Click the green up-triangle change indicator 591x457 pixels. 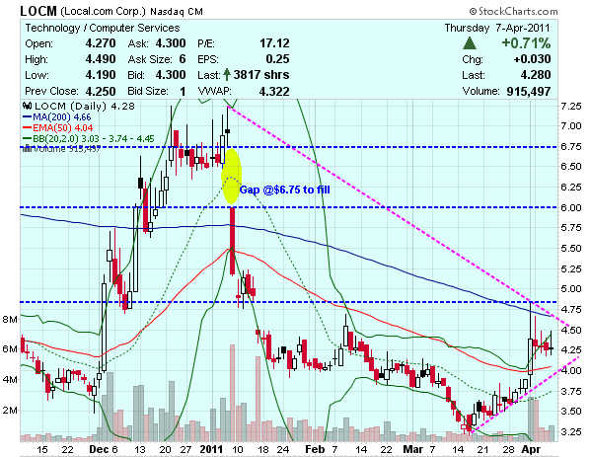point(470,43)
